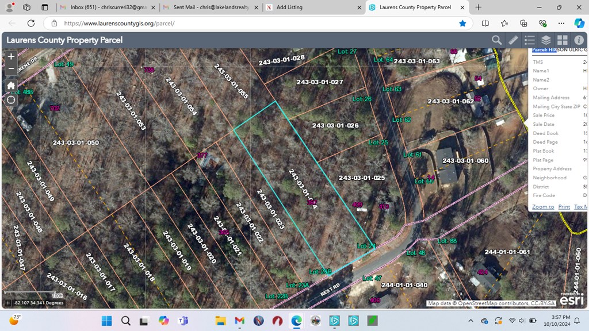Click parcel label 243-03-01-025
The height and width of the screenshot is (331, 589).
point(362,178)
